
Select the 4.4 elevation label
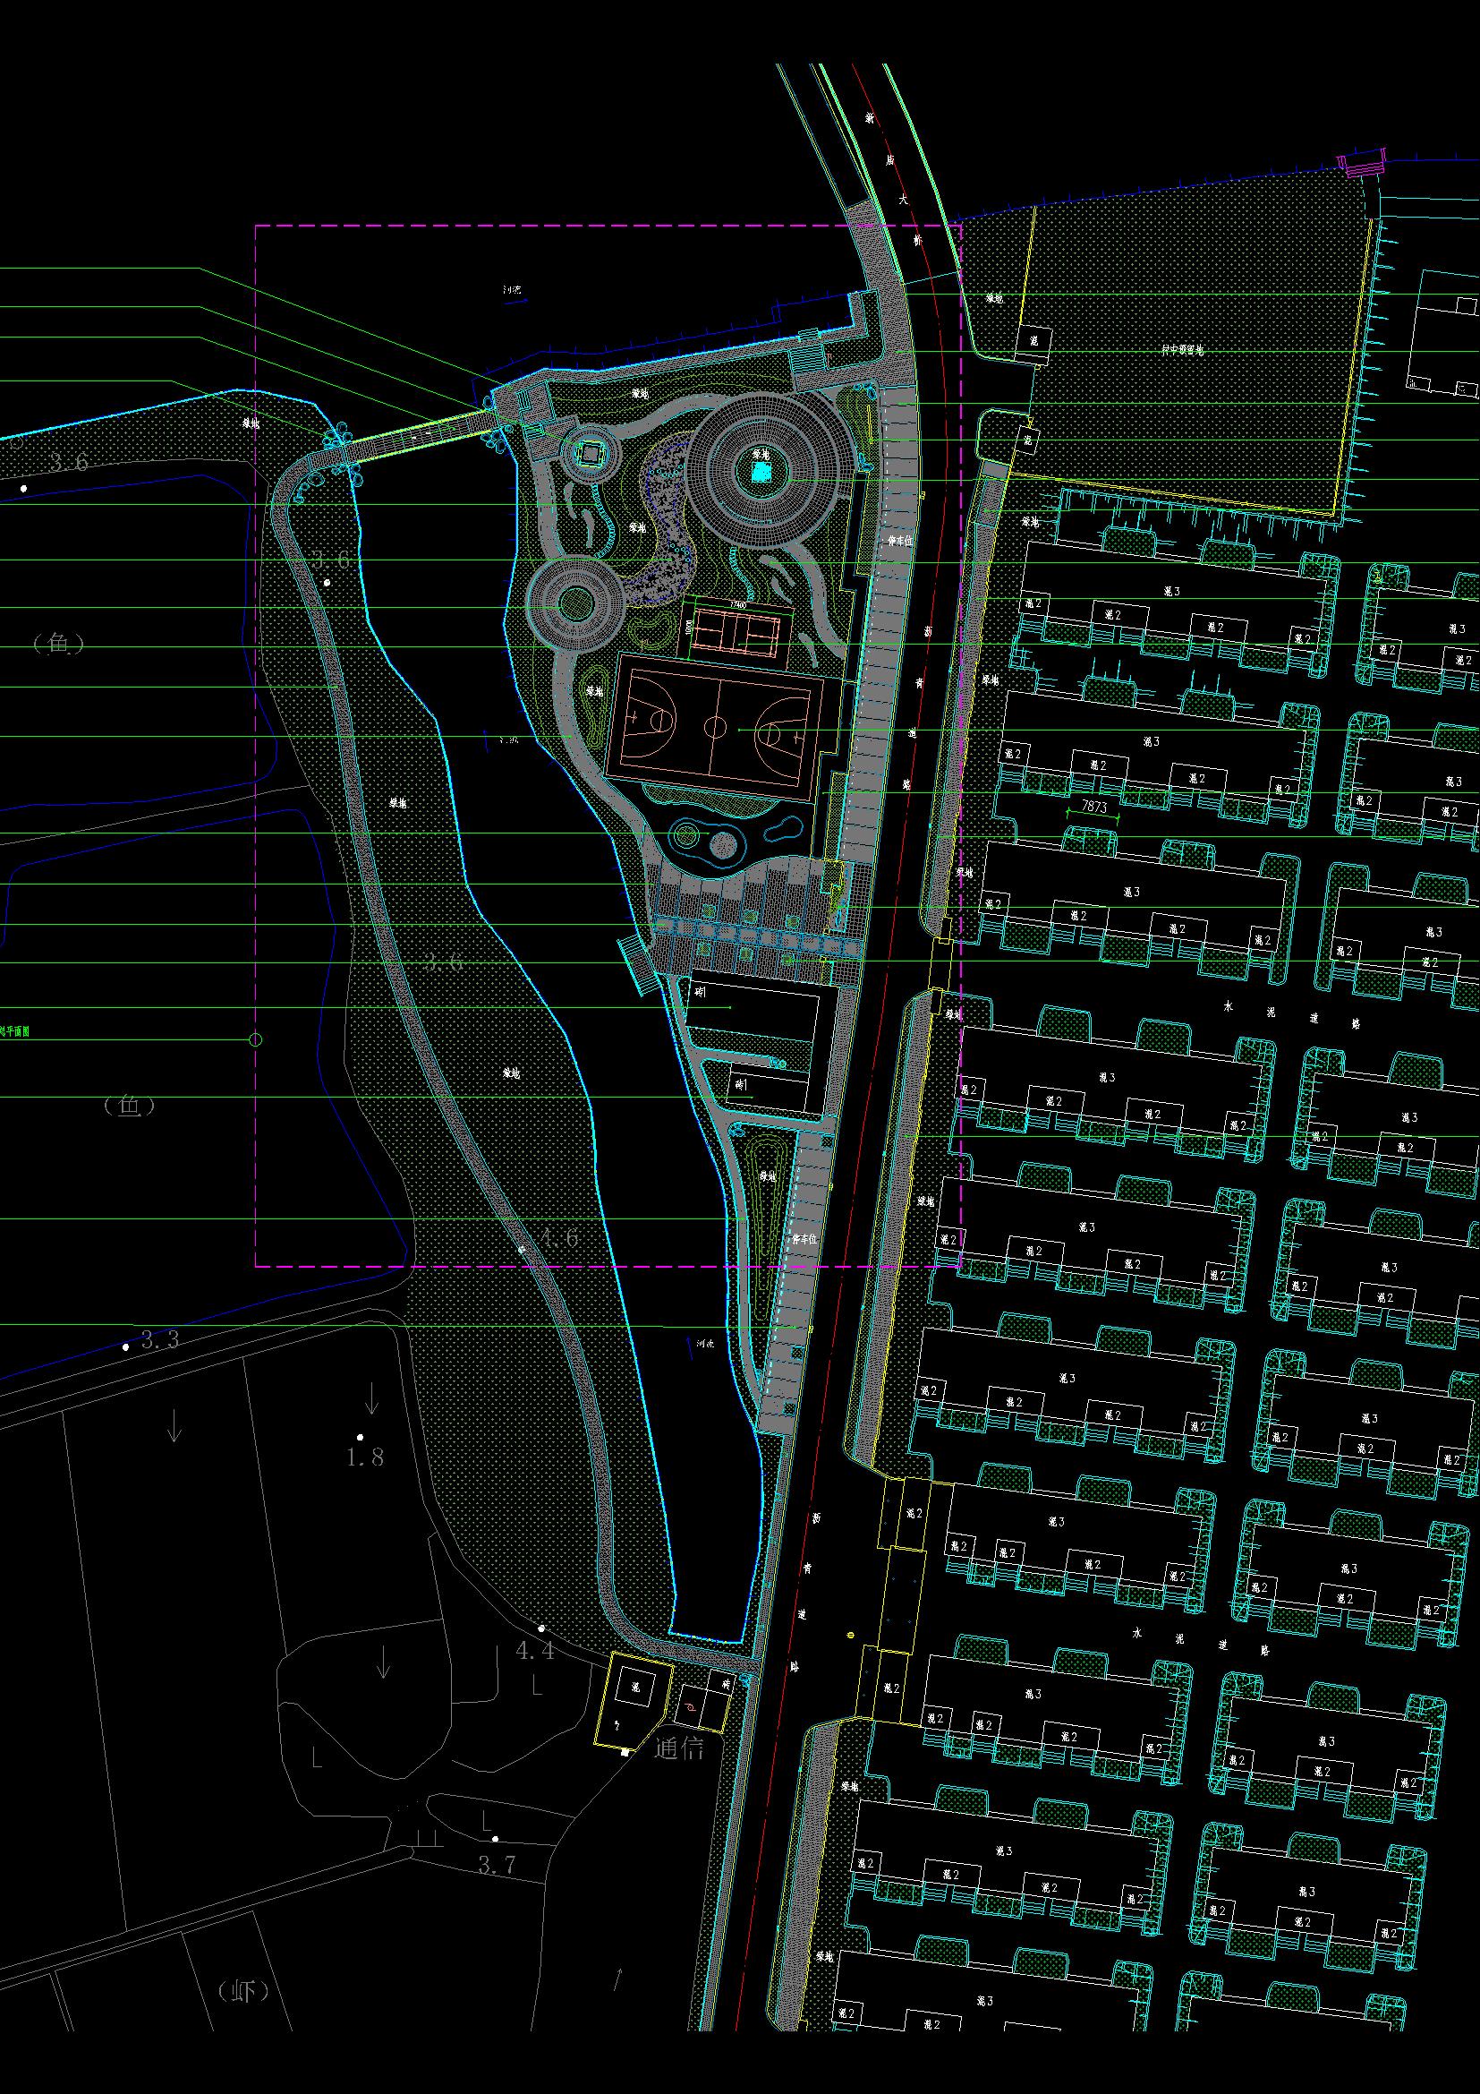coord(535,1651)
